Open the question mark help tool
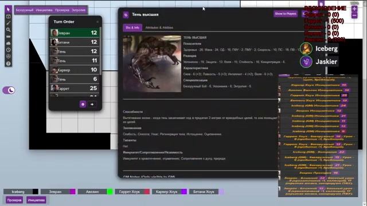Screen dimensions: 367x206 (x=9, y=64)
